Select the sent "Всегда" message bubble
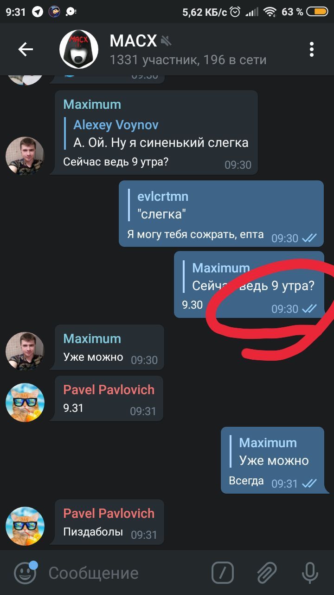 [272, 460]
